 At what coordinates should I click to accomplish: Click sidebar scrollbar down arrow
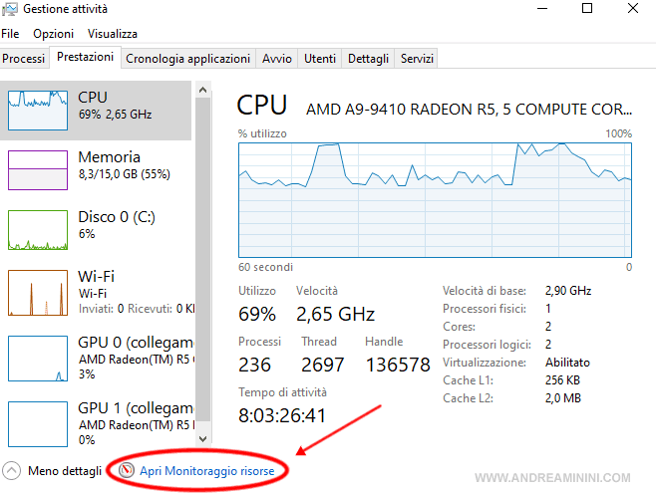pos(203,439)
